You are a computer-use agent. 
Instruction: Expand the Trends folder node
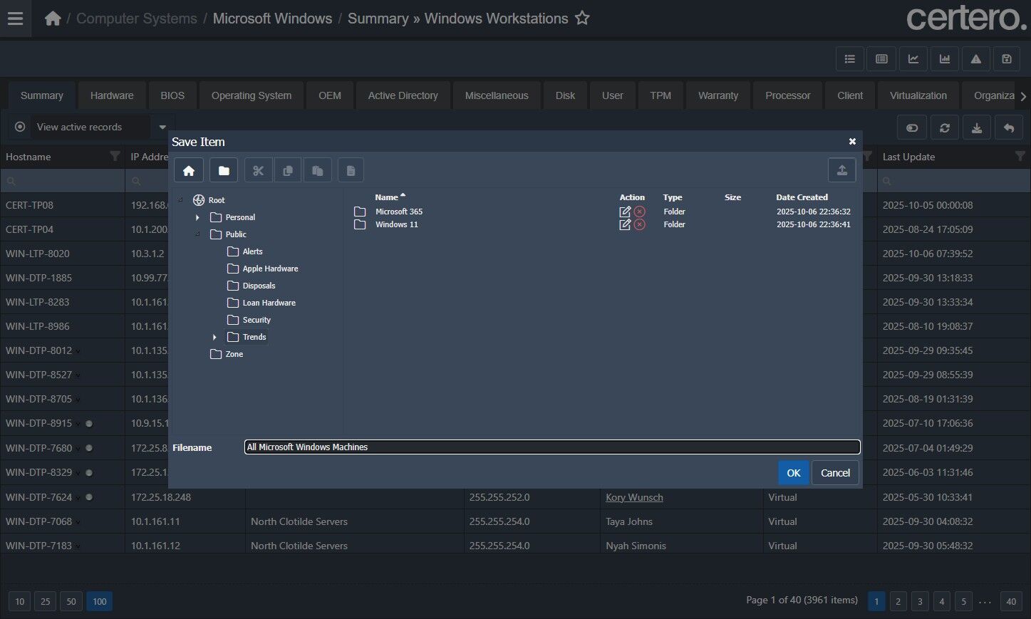[214, 337]
